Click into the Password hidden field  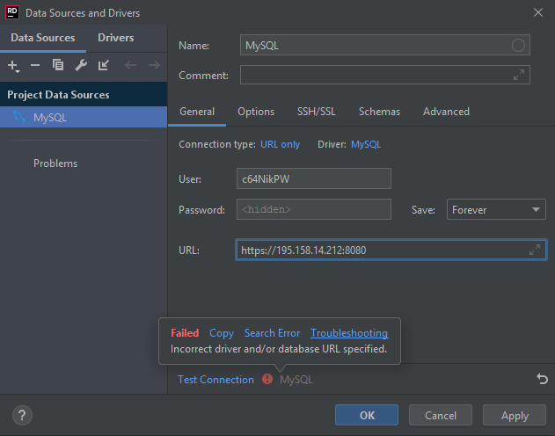(x=314, y=209)
